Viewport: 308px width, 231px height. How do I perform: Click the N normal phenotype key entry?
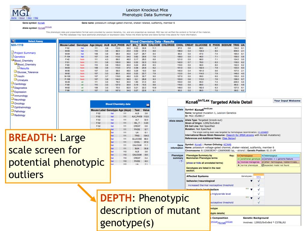pos(249,165)
